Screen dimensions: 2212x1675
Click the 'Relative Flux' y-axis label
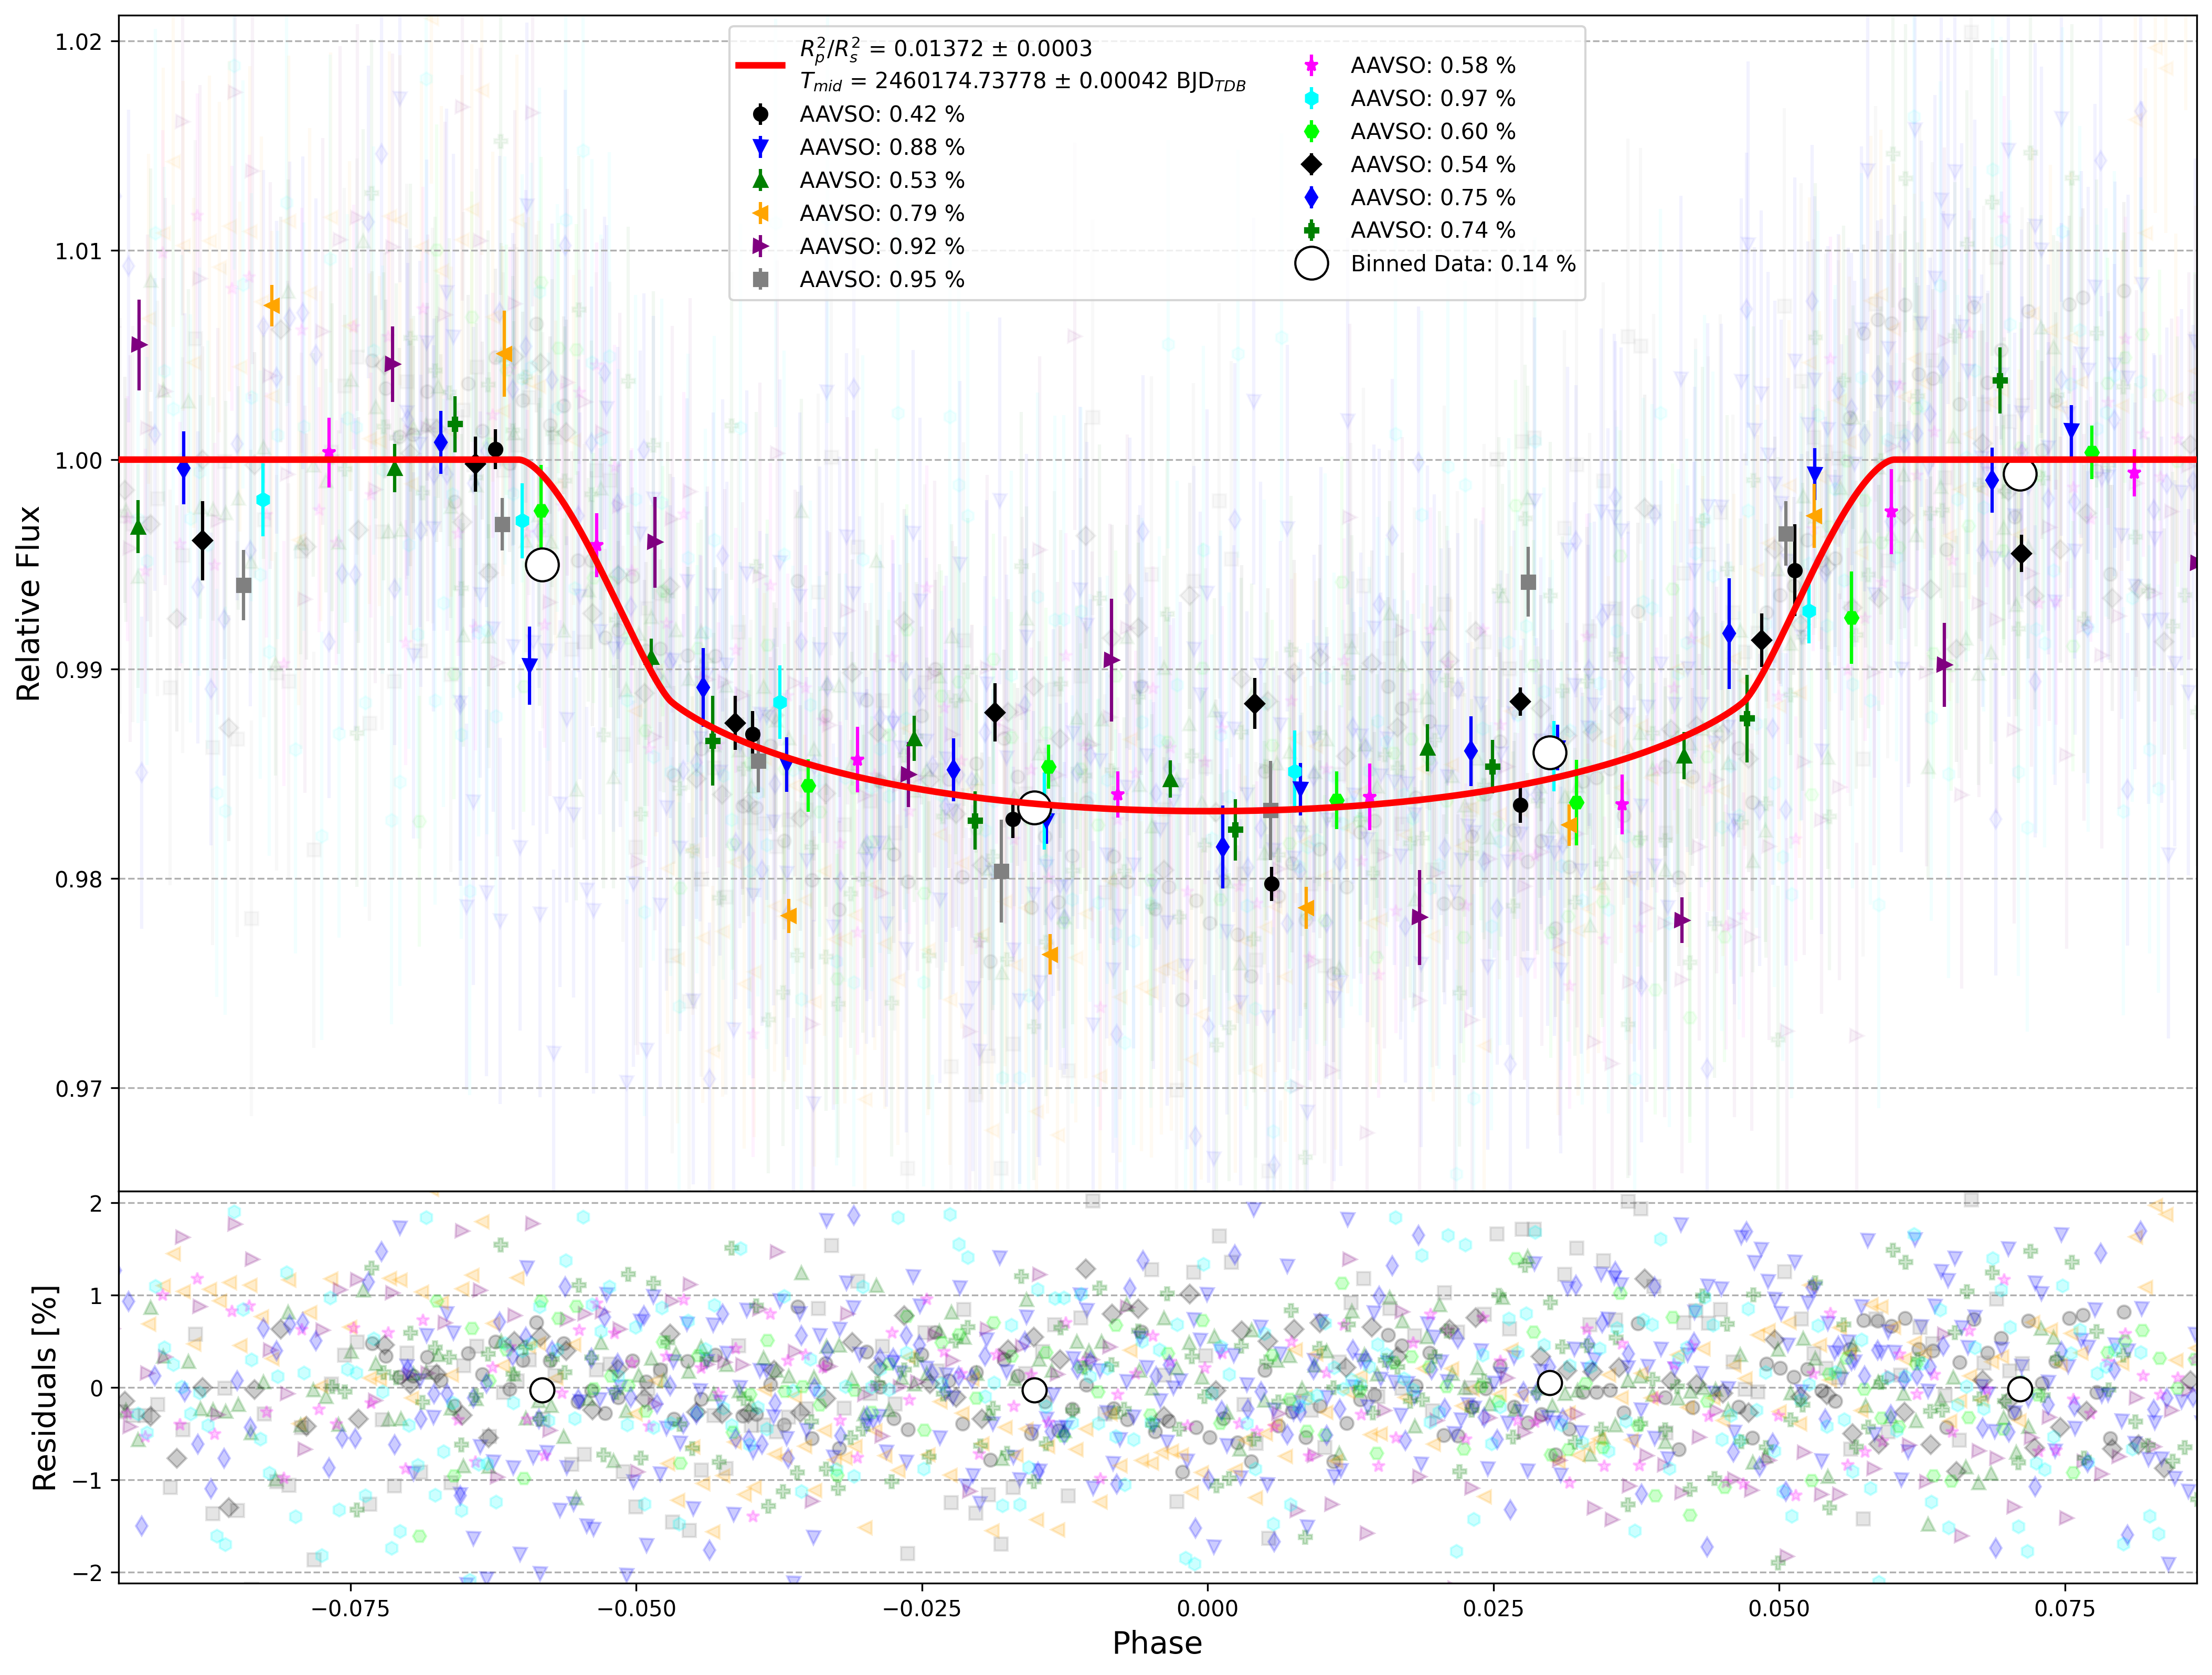click(x=28, y=603)
